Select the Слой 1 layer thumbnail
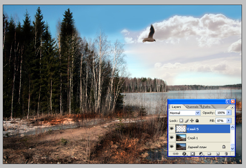Viewport: 246px width, 168px height. [181, 138]
